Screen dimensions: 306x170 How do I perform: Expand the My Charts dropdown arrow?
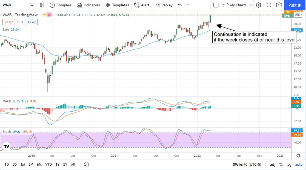click(x=251, y=5)
